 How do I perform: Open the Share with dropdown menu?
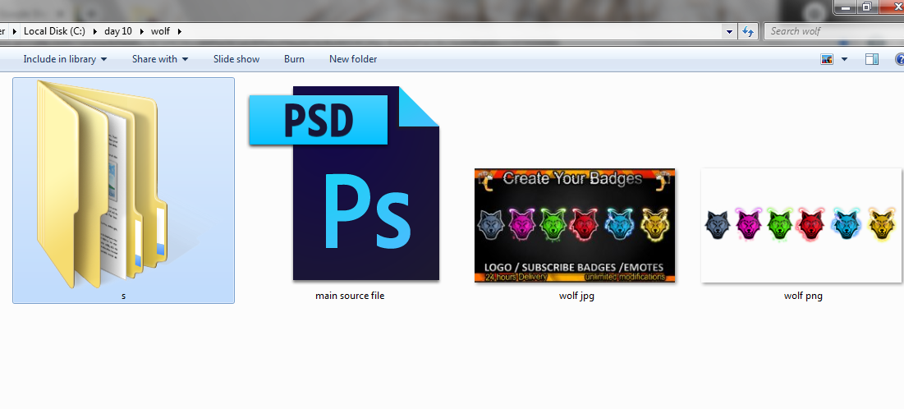point(160,59)
